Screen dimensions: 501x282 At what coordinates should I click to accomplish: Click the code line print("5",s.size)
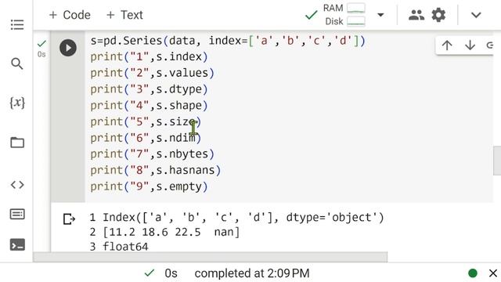coord(146,122)
